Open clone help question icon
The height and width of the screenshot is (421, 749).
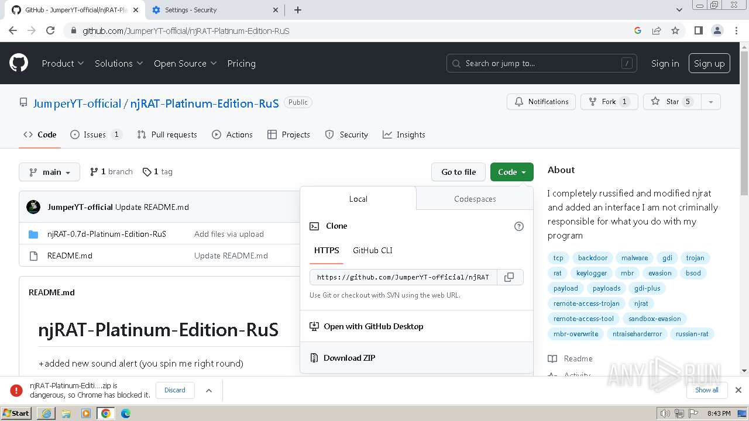tap(518, 226)
